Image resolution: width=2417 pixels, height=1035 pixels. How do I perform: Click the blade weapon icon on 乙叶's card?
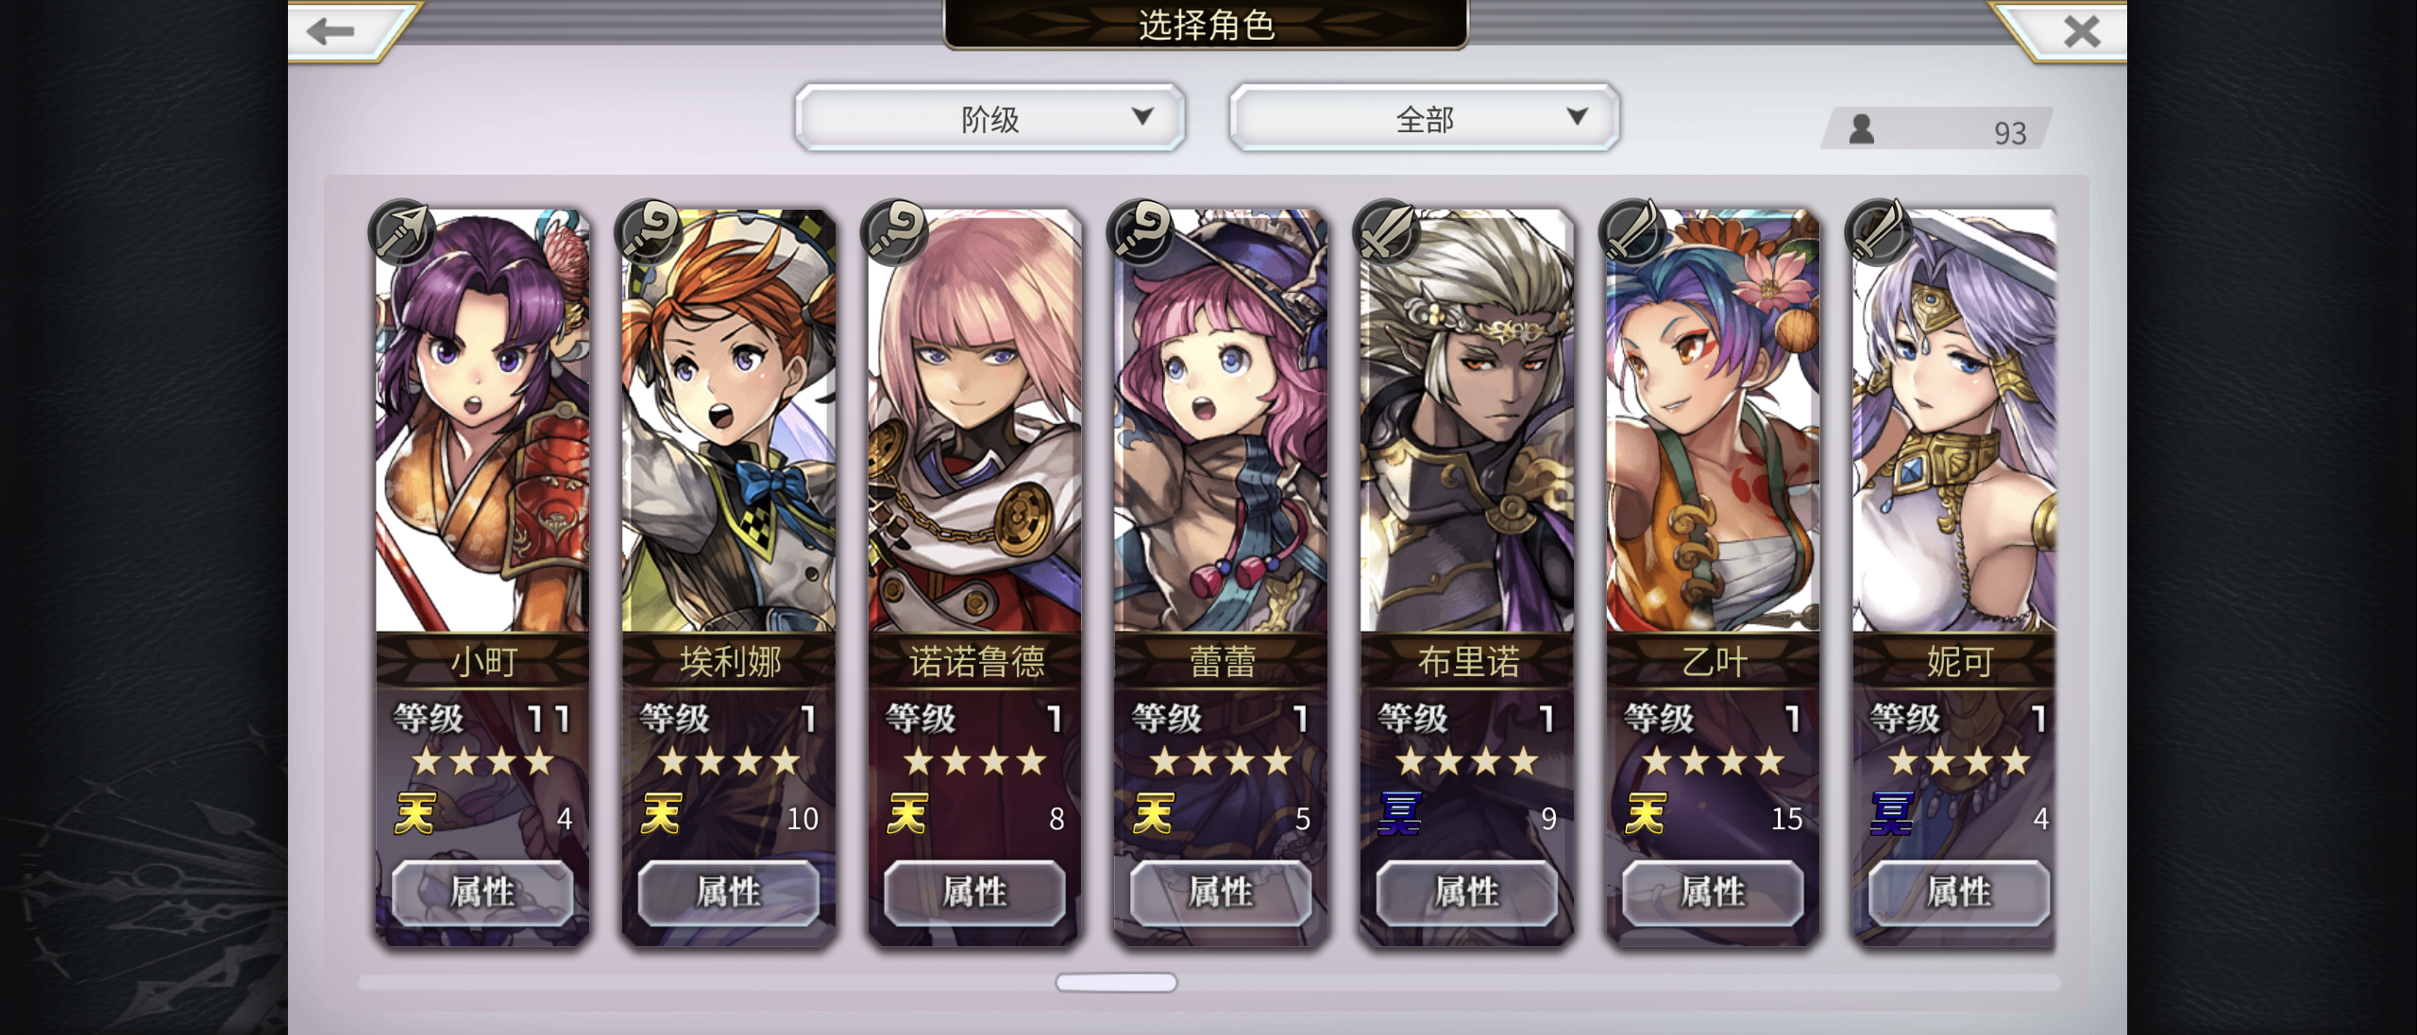(x=1633, y=231)
